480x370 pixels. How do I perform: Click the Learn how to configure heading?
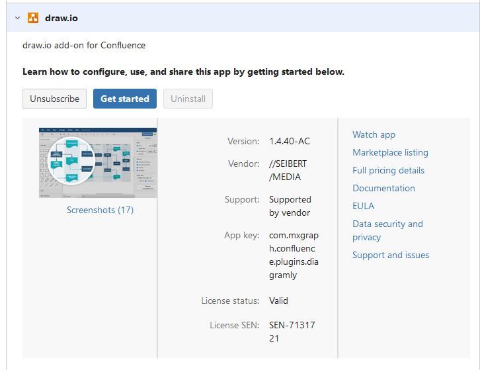(183, 71)
